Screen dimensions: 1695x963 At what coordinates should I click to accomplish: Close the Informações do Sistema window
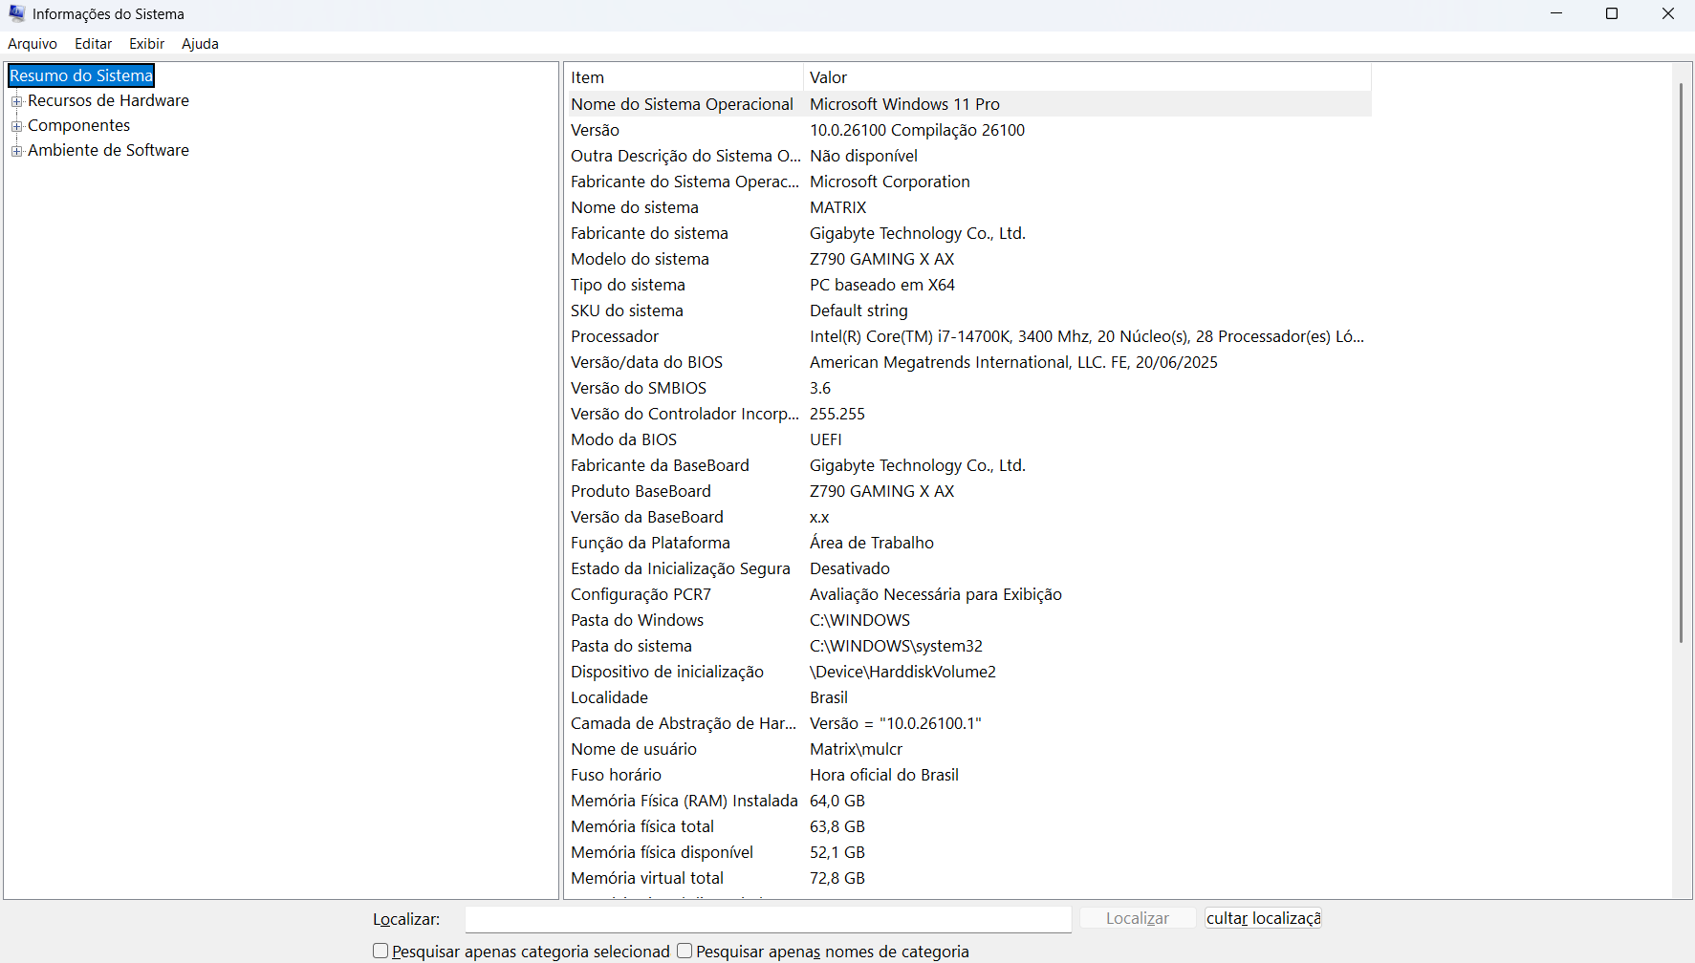[1668, 13]
